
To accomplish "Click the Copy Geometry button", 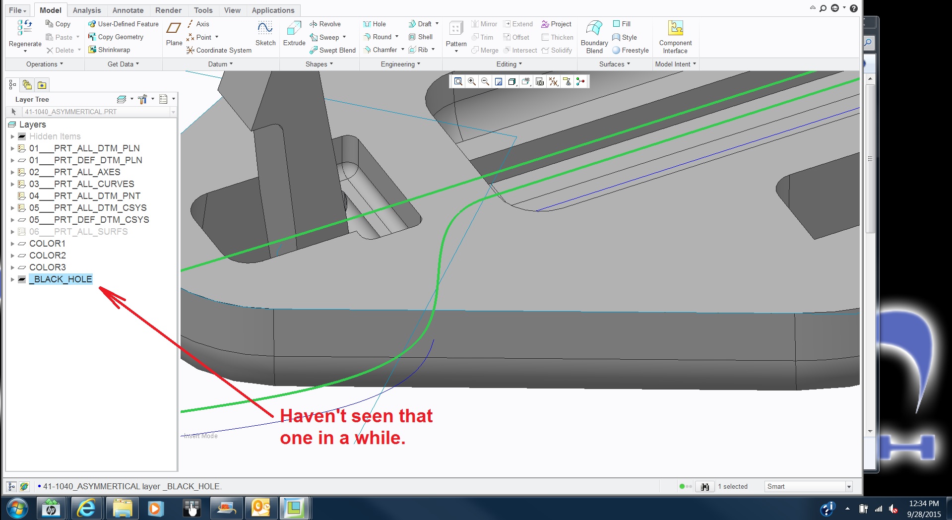I will click(116, 37).
